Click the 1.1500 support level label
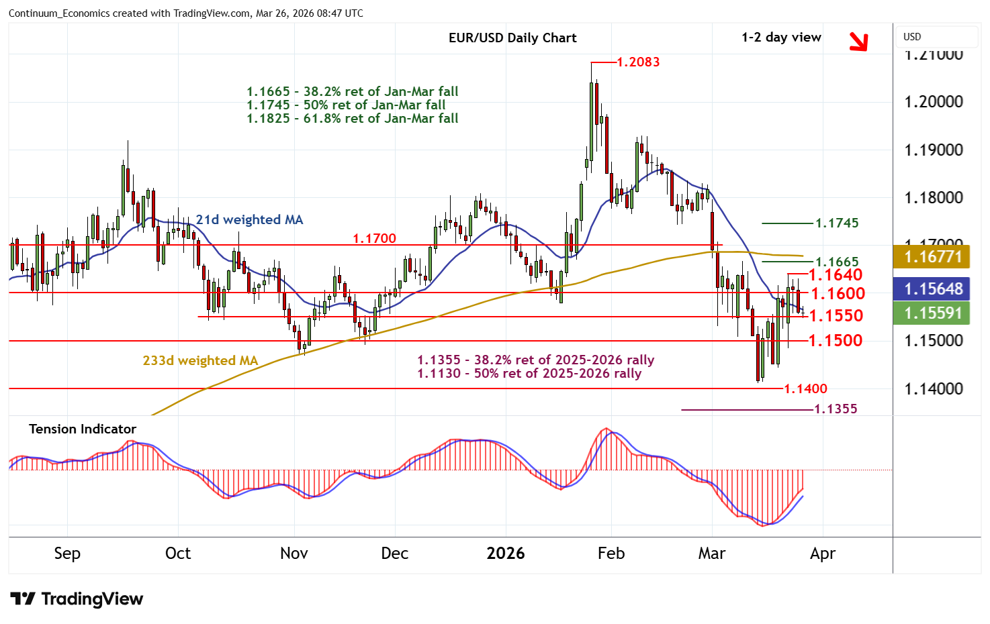The height and width of the screenshot is (624, 990). pos(836,341)
